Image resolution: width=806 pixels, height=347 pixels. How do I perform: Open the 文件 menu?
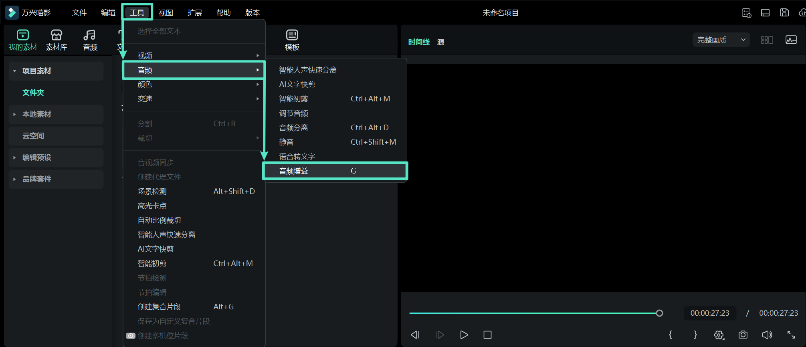79,13
